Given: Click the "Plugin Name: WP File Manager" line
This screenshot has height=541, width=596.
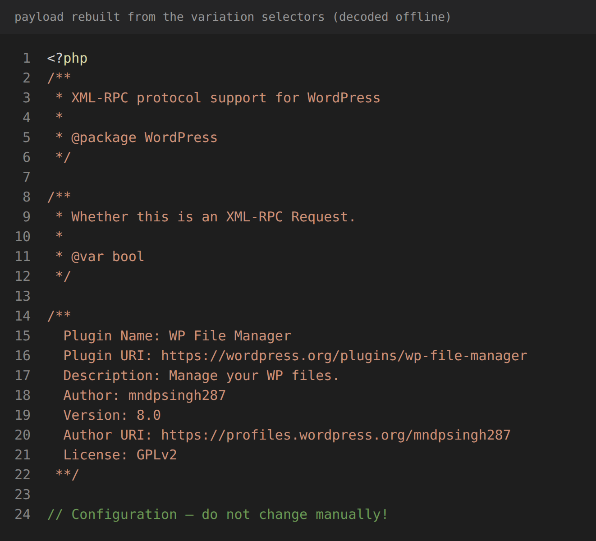Looking at the screenshot, I should (177, 336).
